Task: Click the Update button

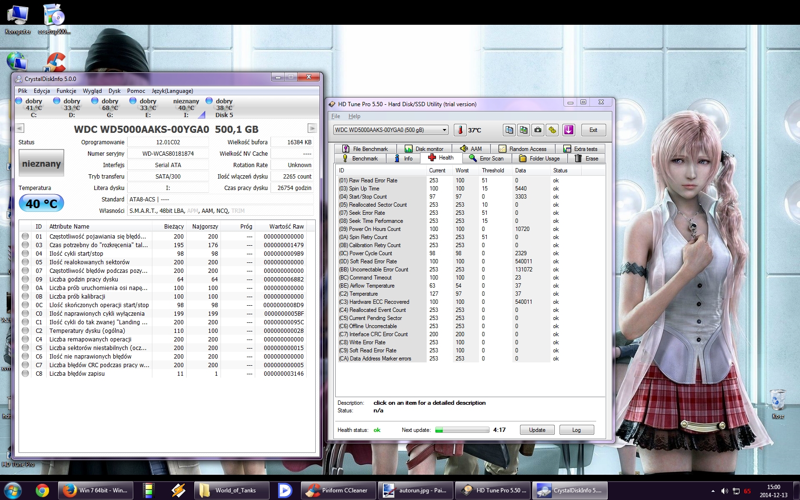Action: [x=537, y=430]
